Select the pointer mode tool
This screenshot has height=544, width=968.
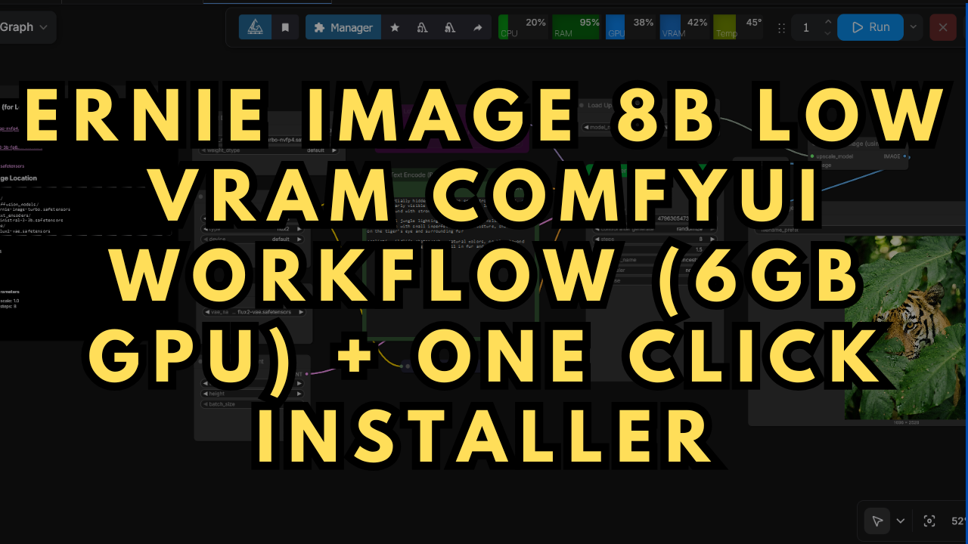[877, 521]
